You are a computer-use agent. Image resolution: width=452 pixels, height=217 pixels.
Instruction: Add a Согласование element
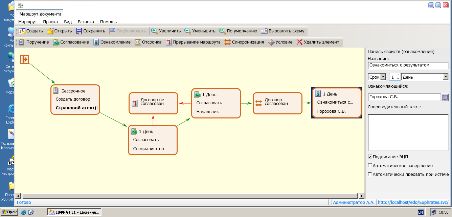point(71,42)
